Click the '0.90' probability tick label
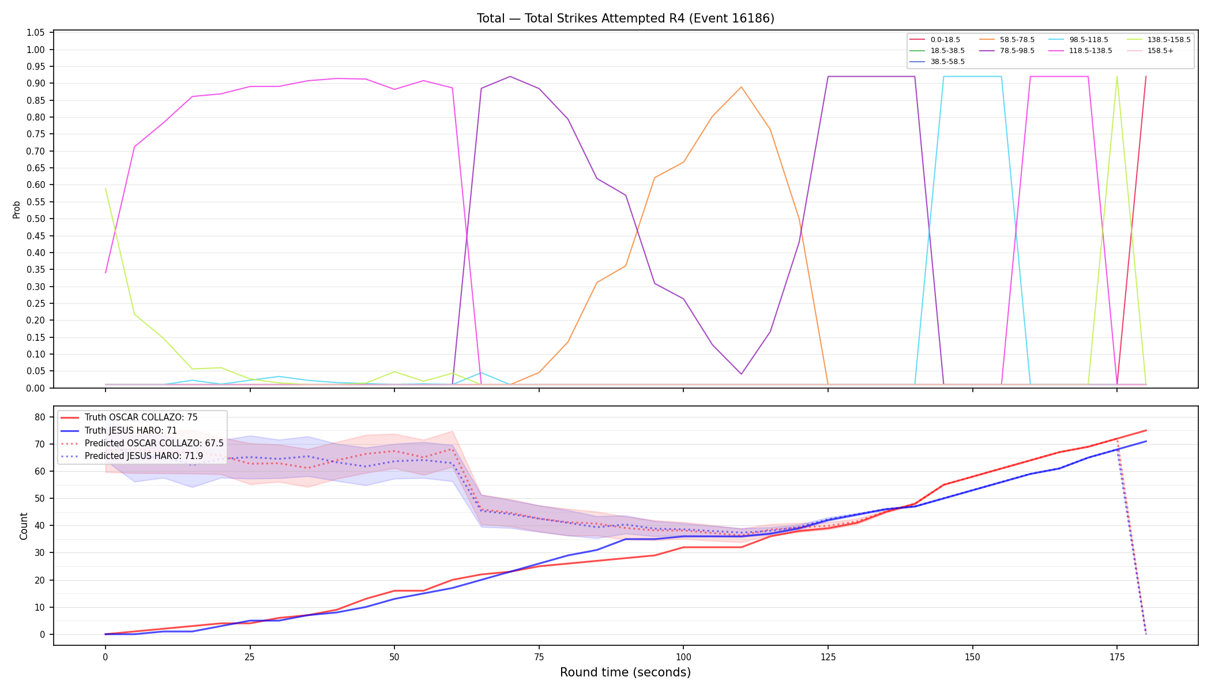The height and width of the screenshot is (692, 1211). [36, 84]
